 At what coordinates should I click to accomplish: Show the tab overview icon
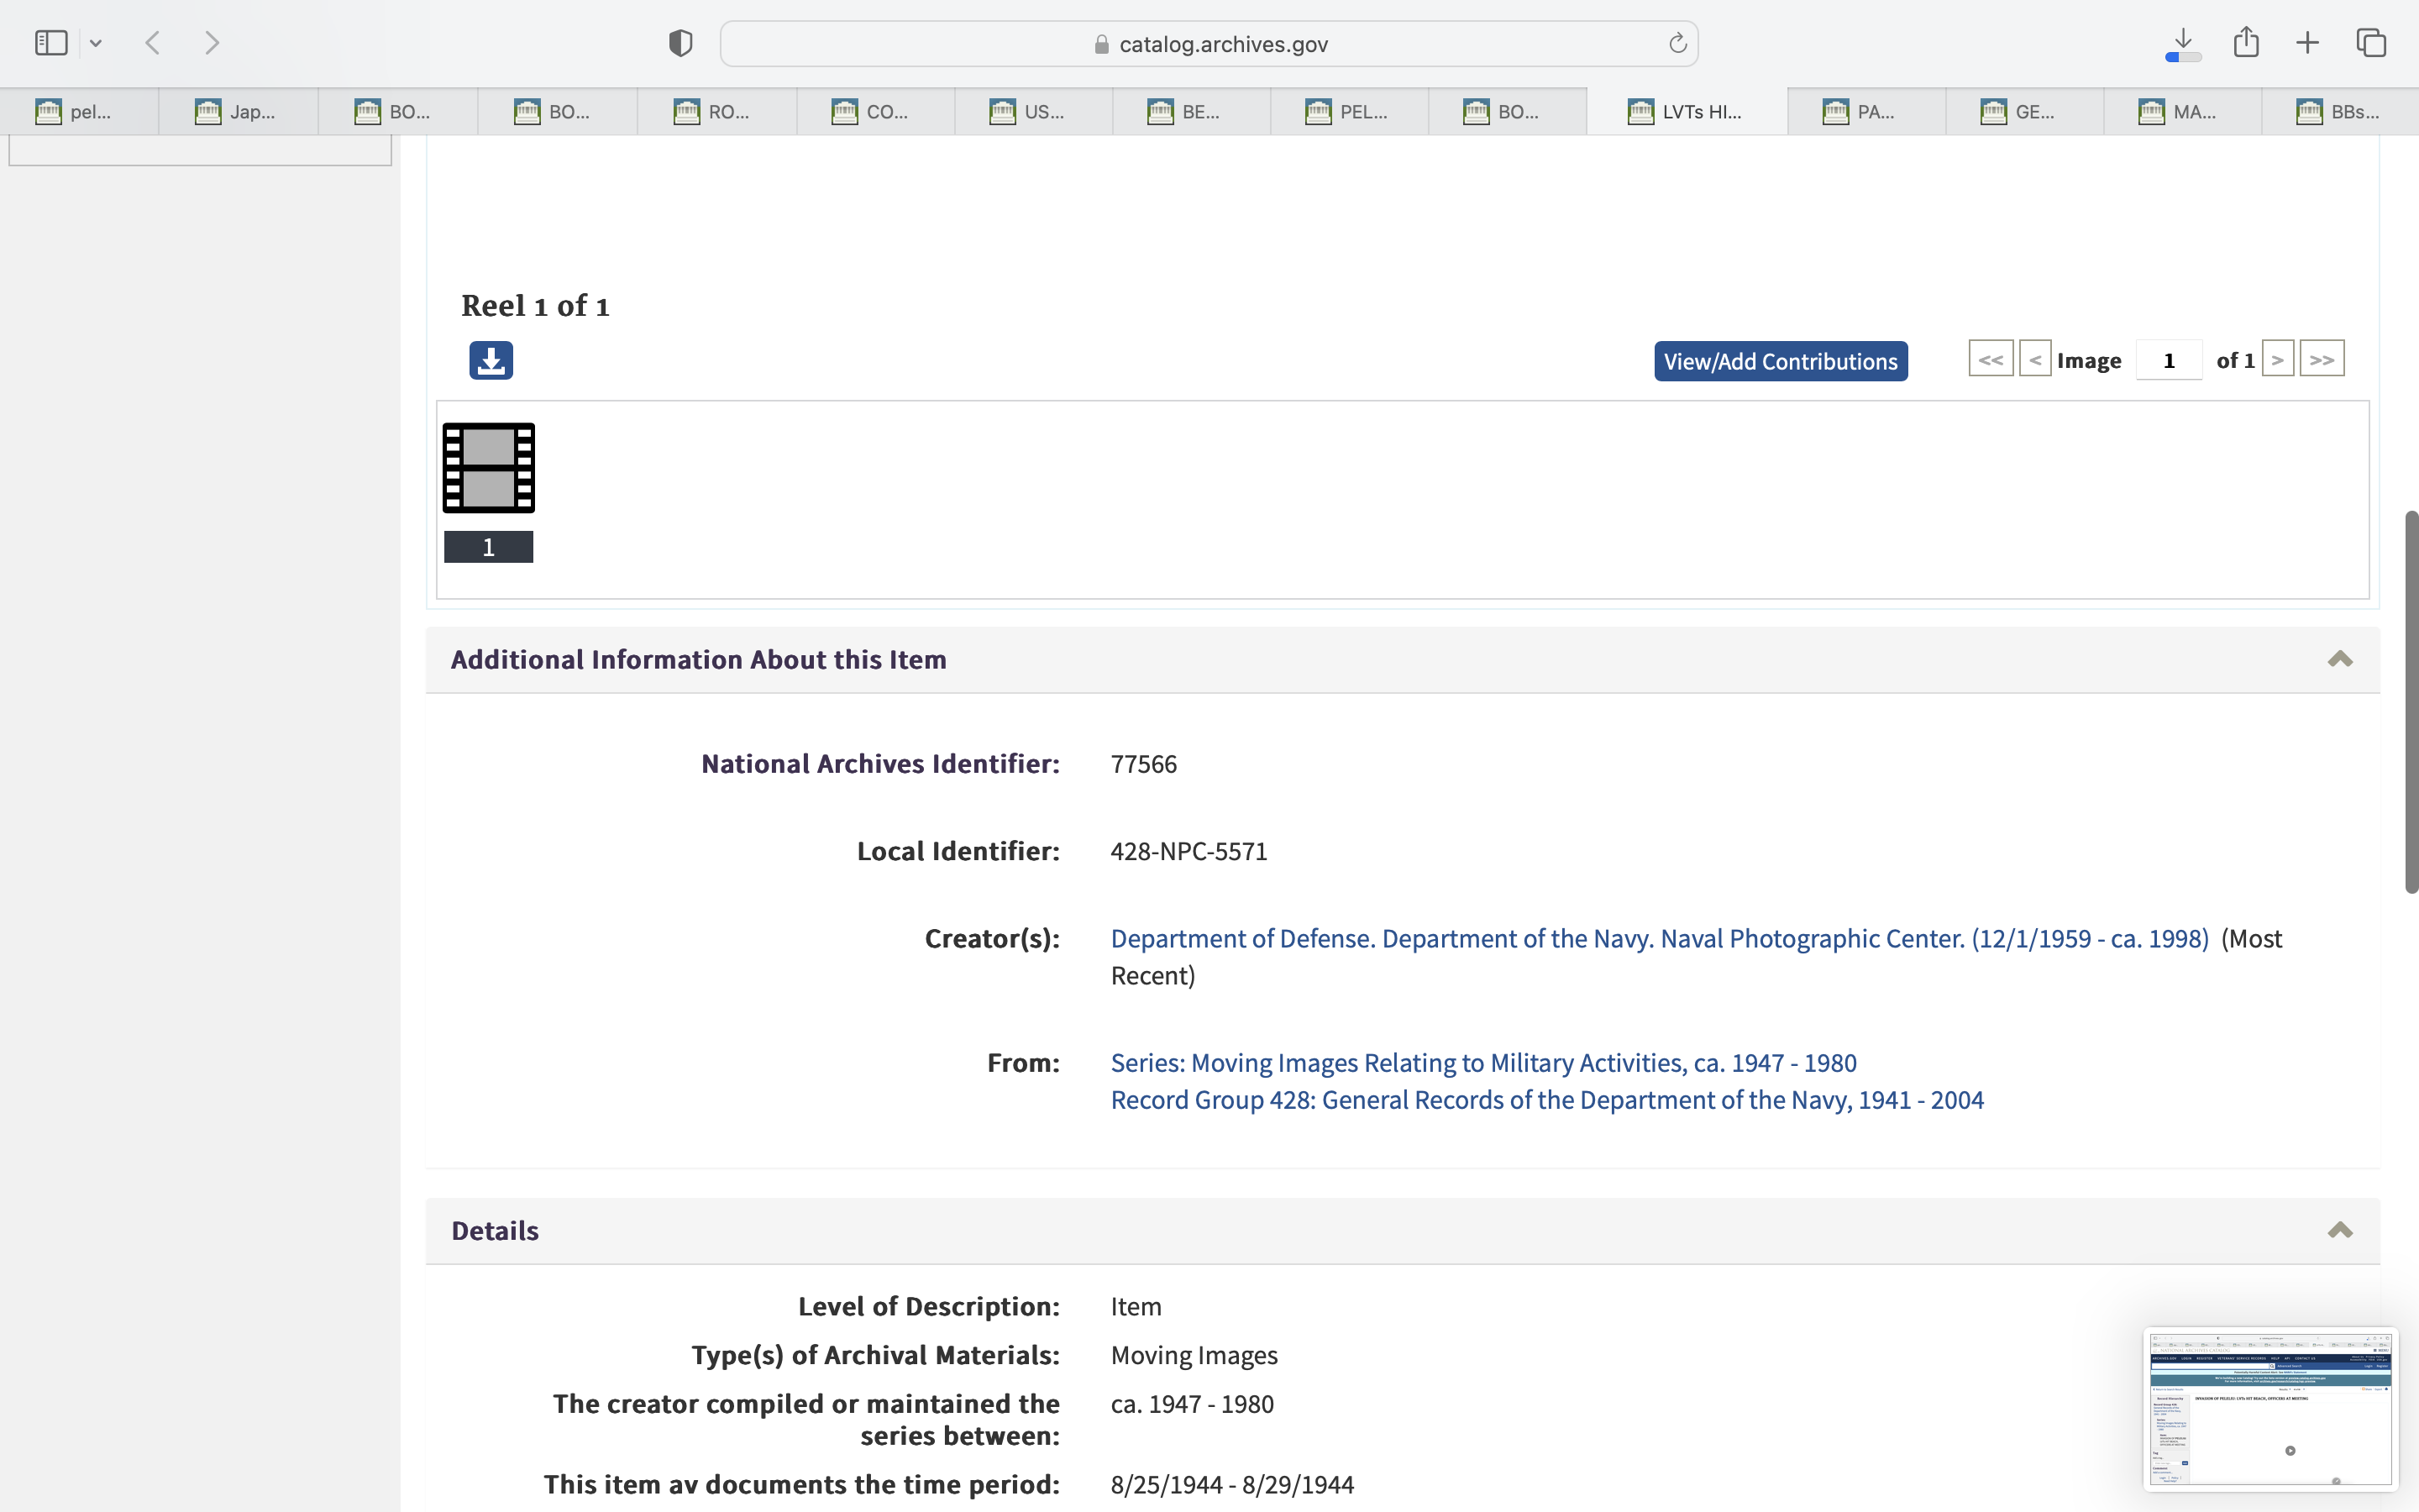point(2371,43)
